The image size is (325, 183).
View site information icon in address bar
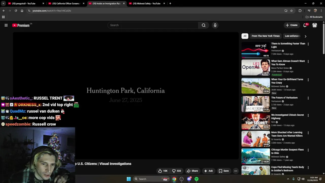click(x=29, y=11)
